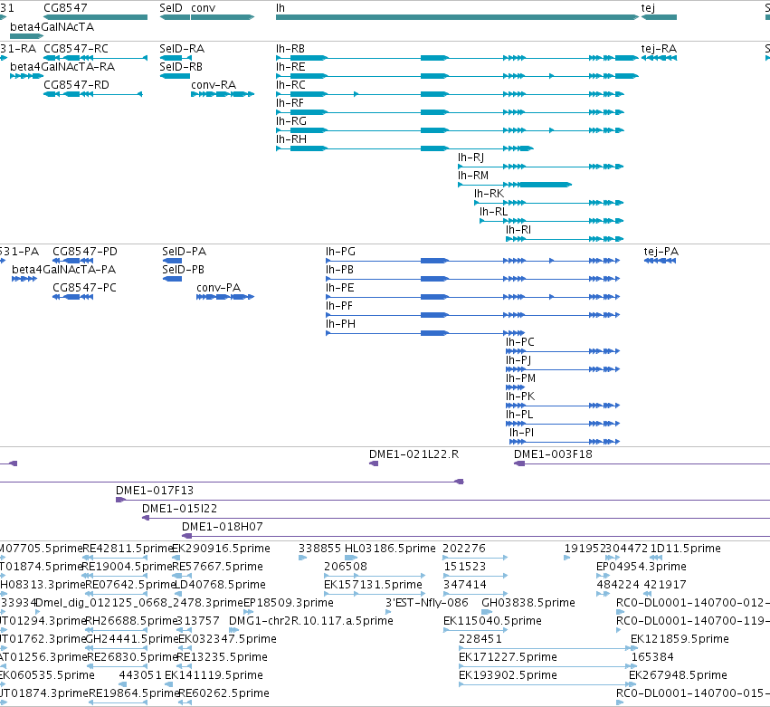
Task: Click transcript label conv-RA
Action: 214,85
